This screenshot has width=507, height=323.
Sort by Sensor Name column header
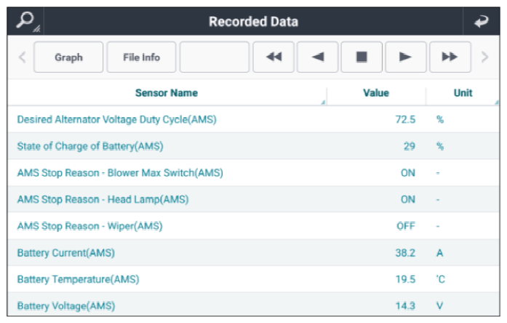tap(166, 93)
